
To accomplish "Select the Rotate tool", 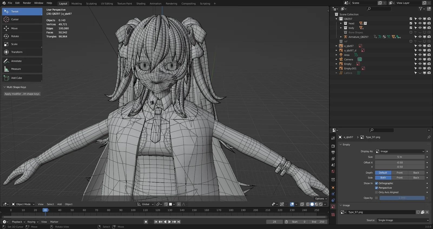I will point(15,36).
